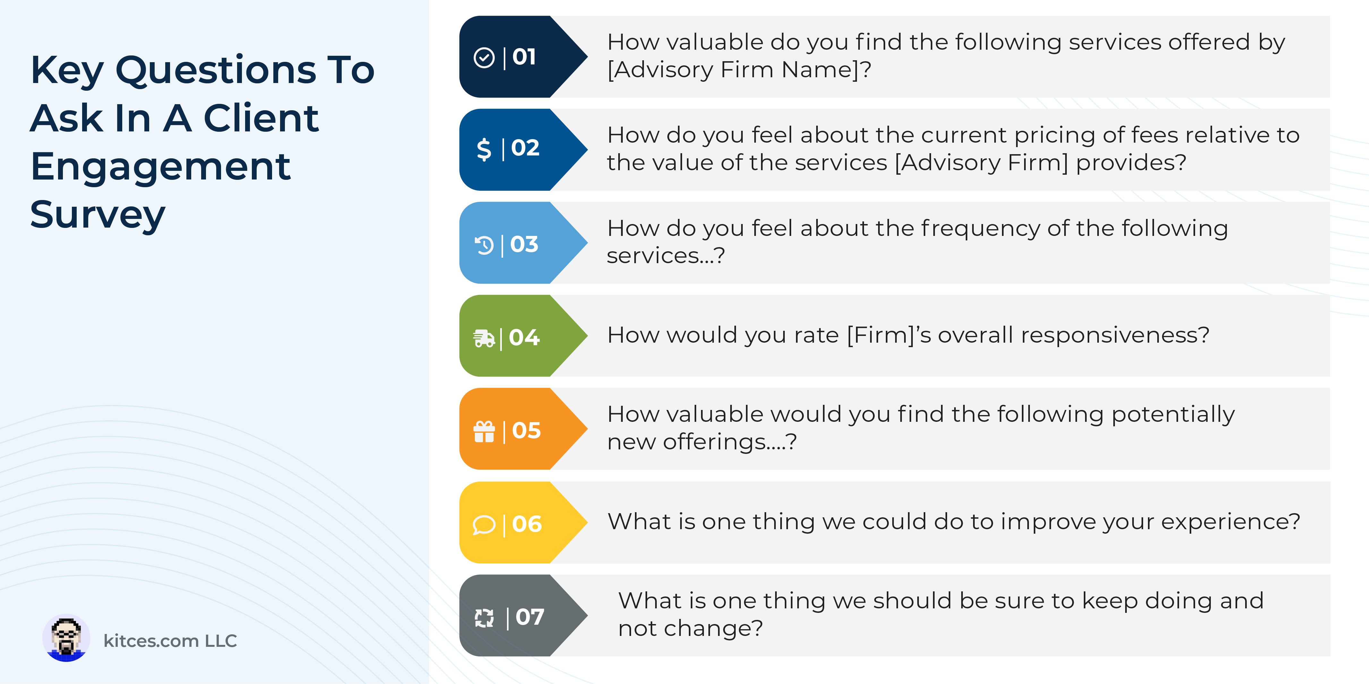Click the refresh arrows icon beside 07

pos(483,618)
